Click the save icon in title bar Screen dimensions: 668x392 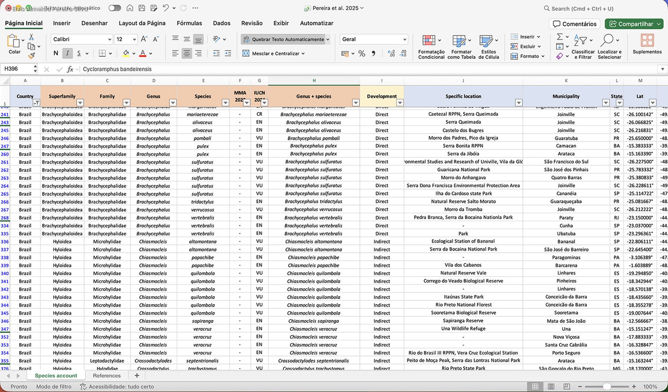142,8
